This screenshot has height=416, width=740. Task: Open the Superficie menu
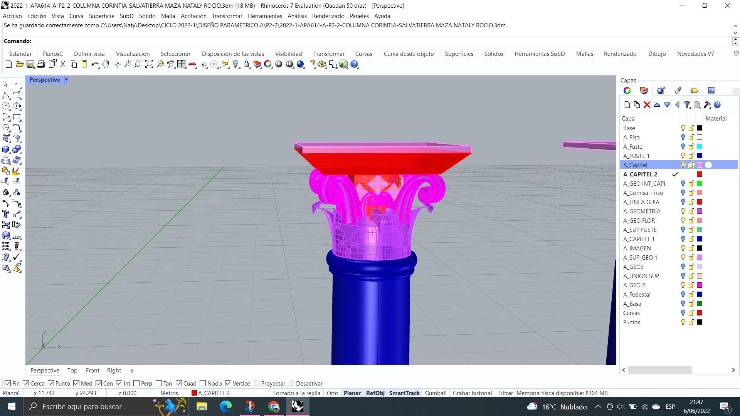click(x=101, y=16)
